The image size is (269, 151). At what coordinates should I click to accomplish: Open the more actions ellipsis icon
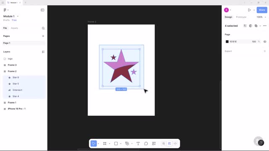265,26
